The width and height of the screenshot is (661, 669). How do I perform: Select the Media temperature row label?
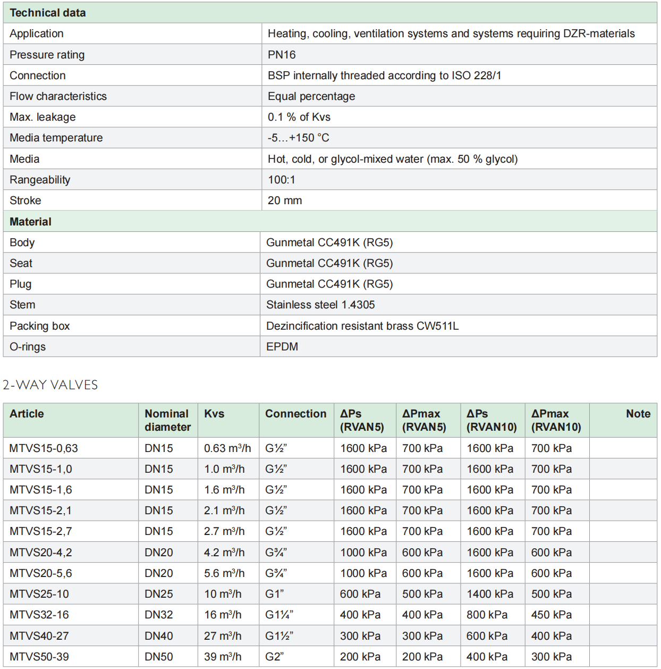tap(56, 138)
